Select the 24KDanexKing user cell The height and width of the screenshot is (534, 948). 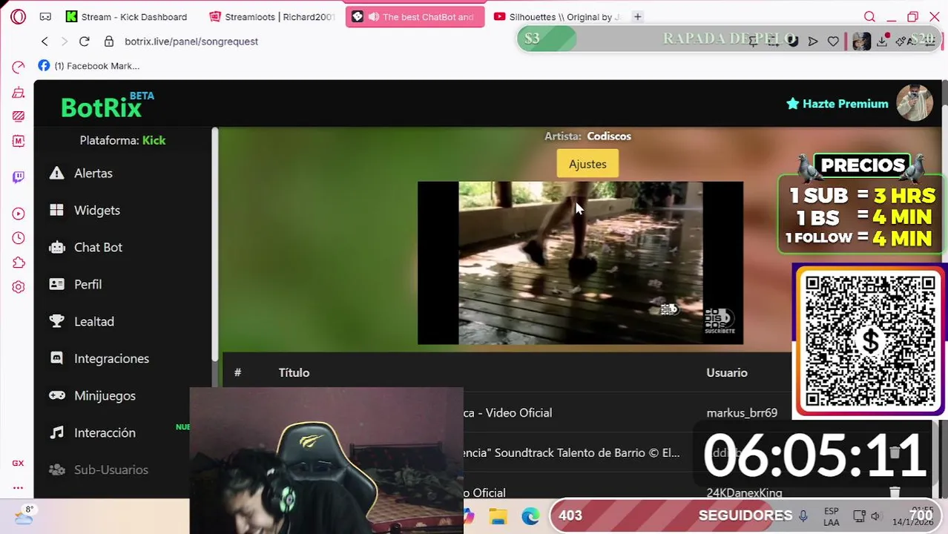click(x=744, y=492)
